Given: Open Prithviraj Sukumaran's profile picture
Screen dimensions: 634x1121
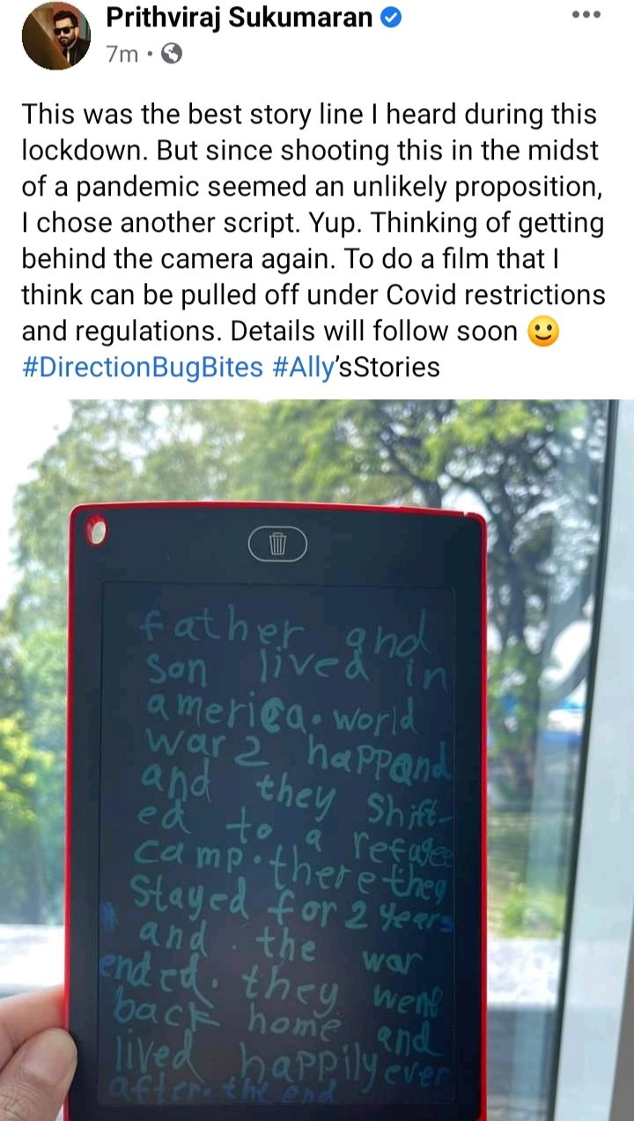Looking at the screenshot, I should coord(55,34).
